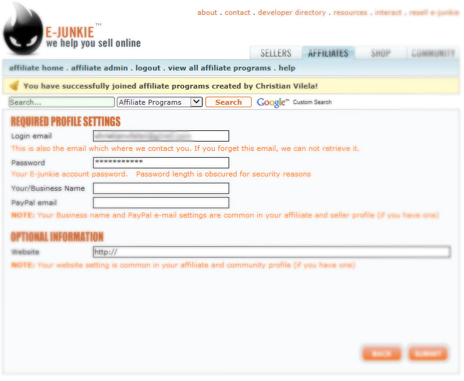
Task: Click the Back button
Action: tap(382, 354)
